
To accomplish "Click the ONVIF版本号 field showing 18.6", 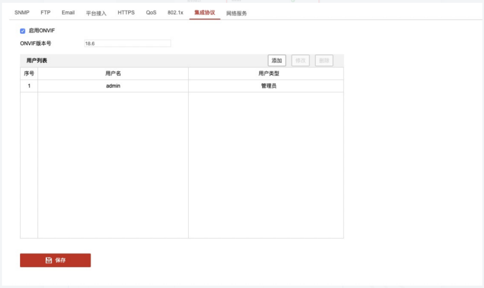I will coord(127,44).
